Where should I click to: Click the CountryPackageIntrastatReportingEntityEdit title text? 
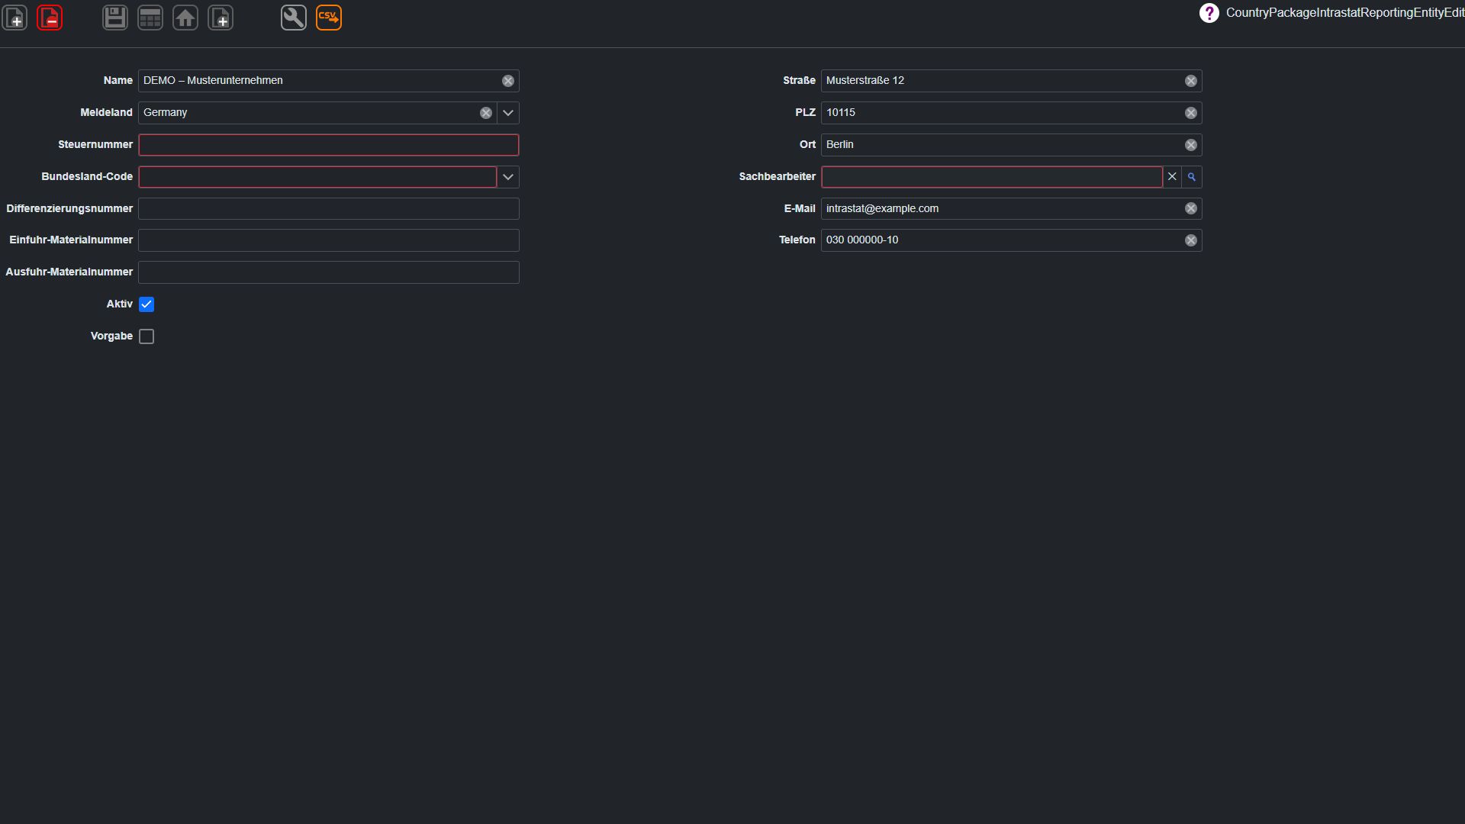tap(1345, 13)
